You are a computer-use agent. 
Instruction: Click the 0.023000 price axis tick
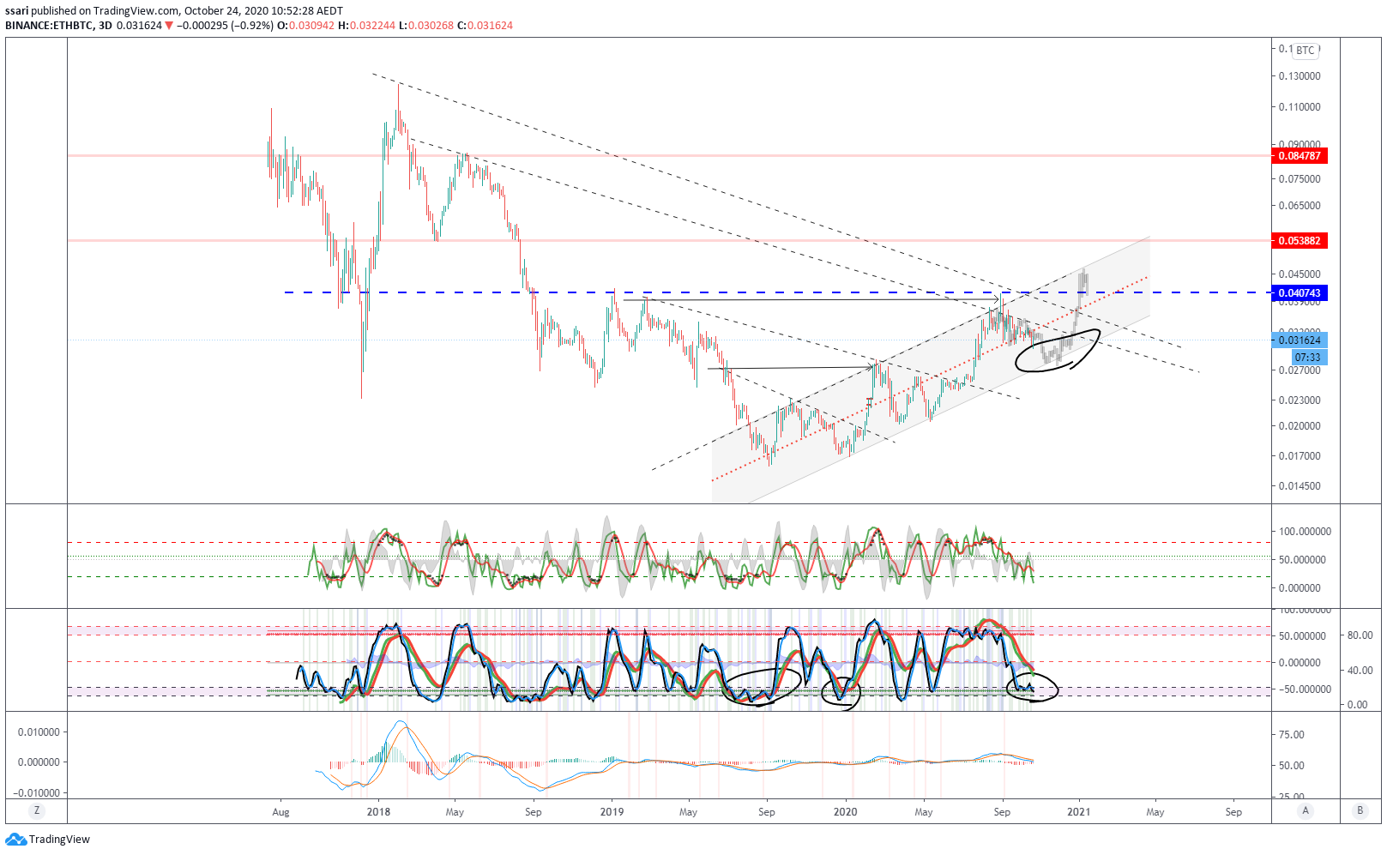[1299, 400]
